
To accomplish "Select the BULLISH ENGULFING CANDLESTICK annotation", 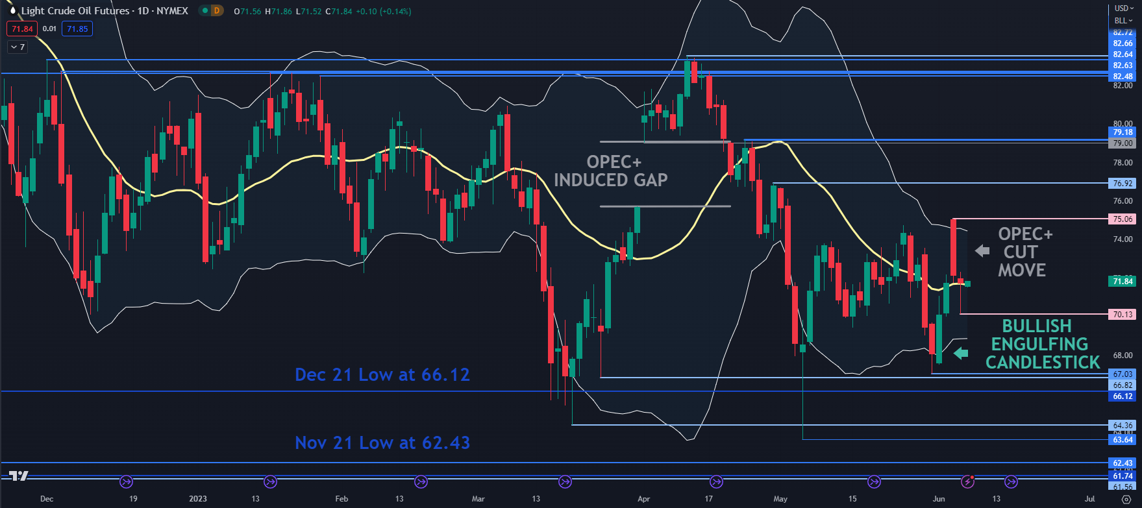I will click(x=1043, y=344).
